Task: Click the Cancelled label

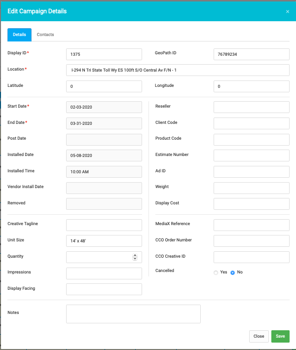Action: click(x=165, y=271)
